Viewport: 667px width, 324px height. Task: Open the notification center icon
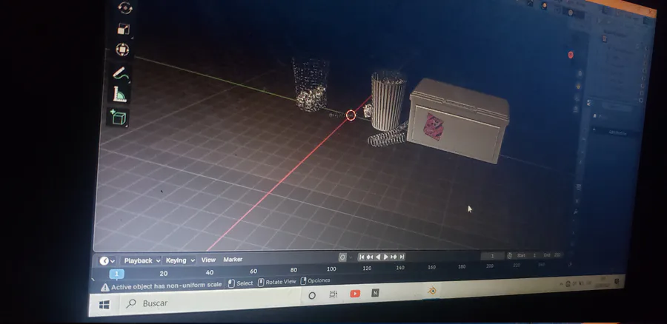(617, 281)
